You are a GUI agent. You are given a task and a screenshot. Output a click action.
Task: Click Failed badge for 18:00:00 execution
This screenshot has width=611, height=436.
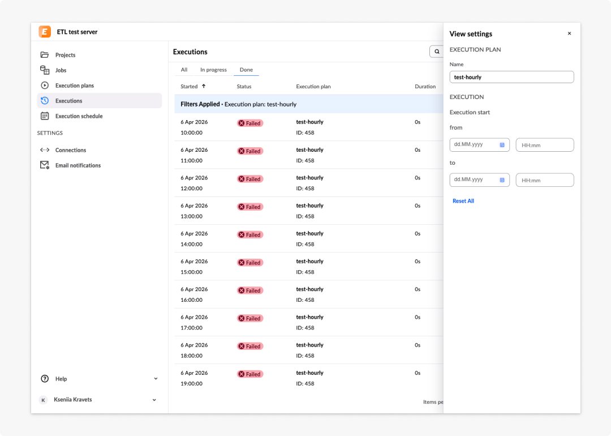pyautogui.click(x=250, y=347)
